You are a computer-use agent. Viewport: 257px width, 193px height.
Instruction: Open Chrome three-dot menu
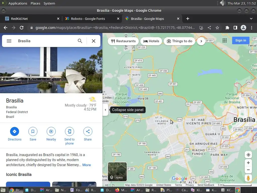[251, 28]
